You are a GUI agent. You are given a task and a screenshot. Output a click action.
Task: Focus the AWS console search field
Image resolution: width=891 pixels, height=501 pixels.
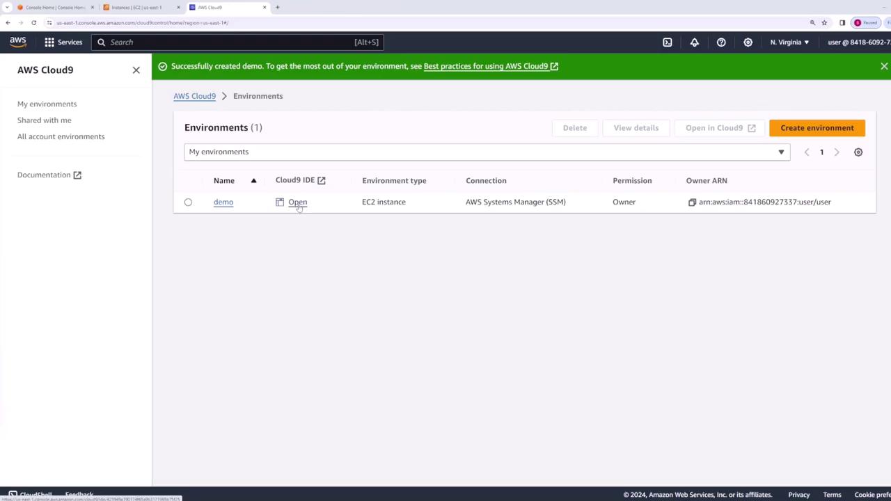(237, 42)
